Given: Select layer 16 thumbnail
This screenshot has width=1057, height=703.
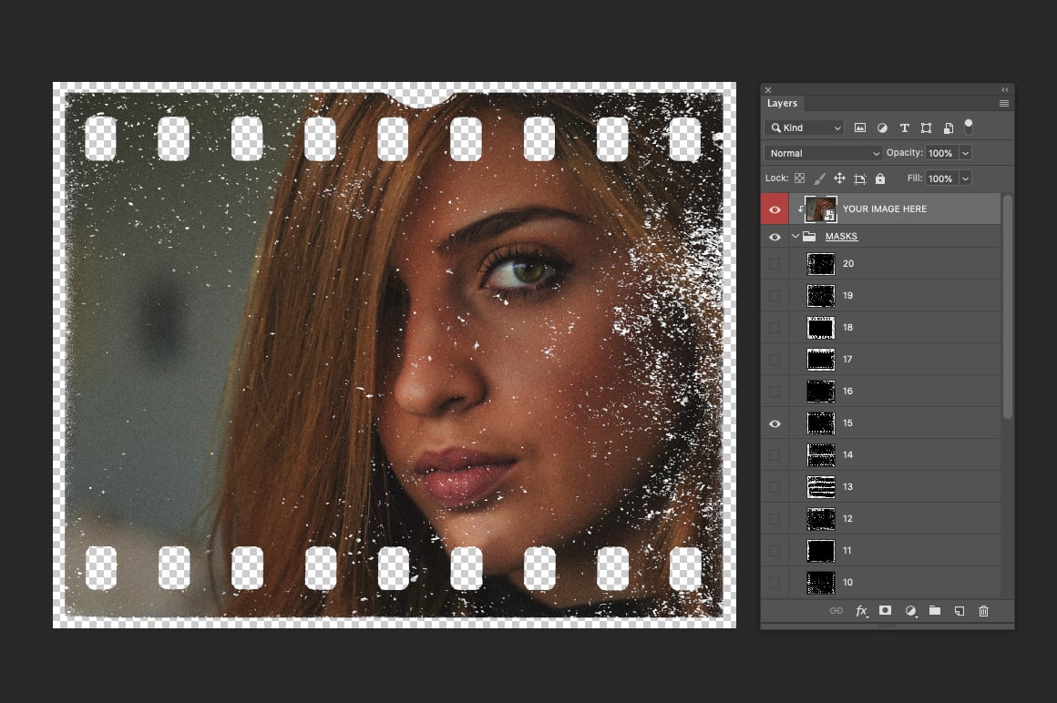Looking at the screenshot, I should click(x=821, y=392).
